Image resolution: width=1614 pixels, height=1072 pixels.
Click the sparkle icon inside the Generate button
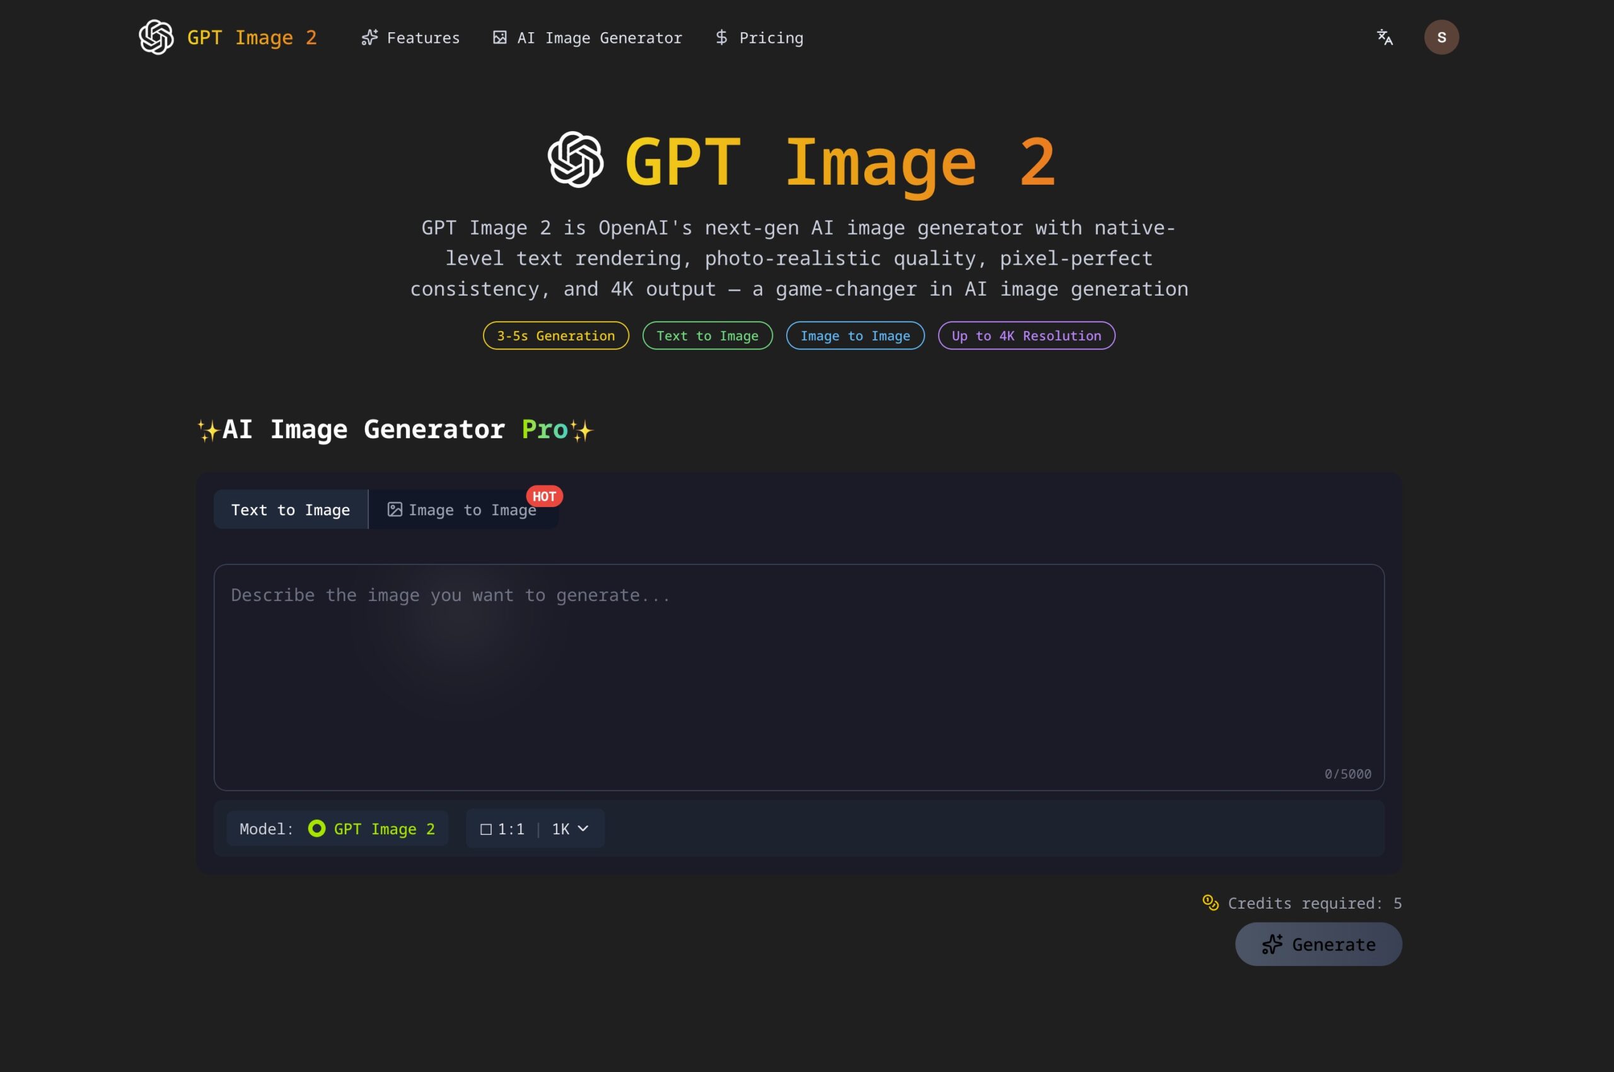point(1272,944)
